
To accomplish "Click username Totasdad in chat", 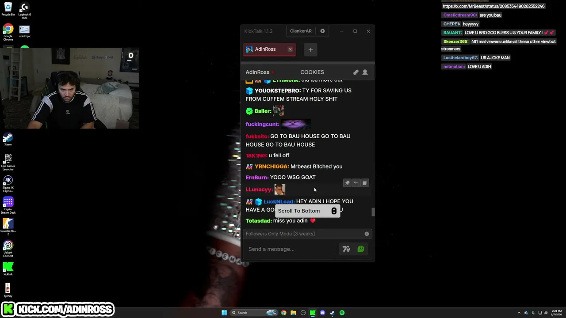I will coord(259,221).
